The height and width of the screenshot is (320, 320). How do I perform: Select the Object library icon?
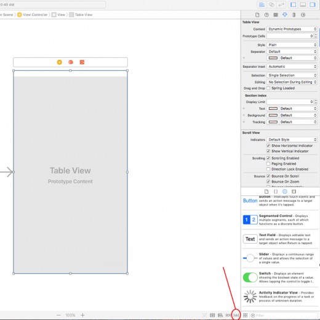click(x=285, y=192)
